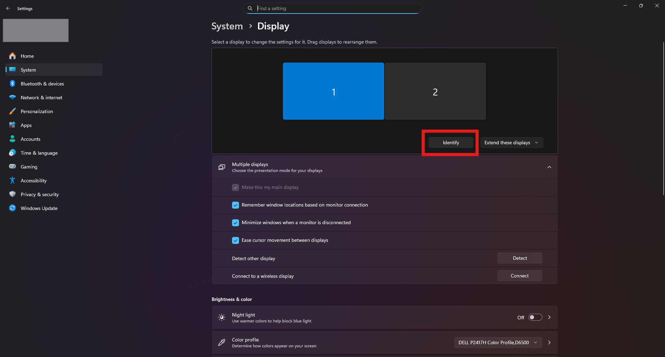Image resolution: width=665 pixels, height=357 pixels.
Task: Open Home via its house icon
Action: tap(12, 56)
